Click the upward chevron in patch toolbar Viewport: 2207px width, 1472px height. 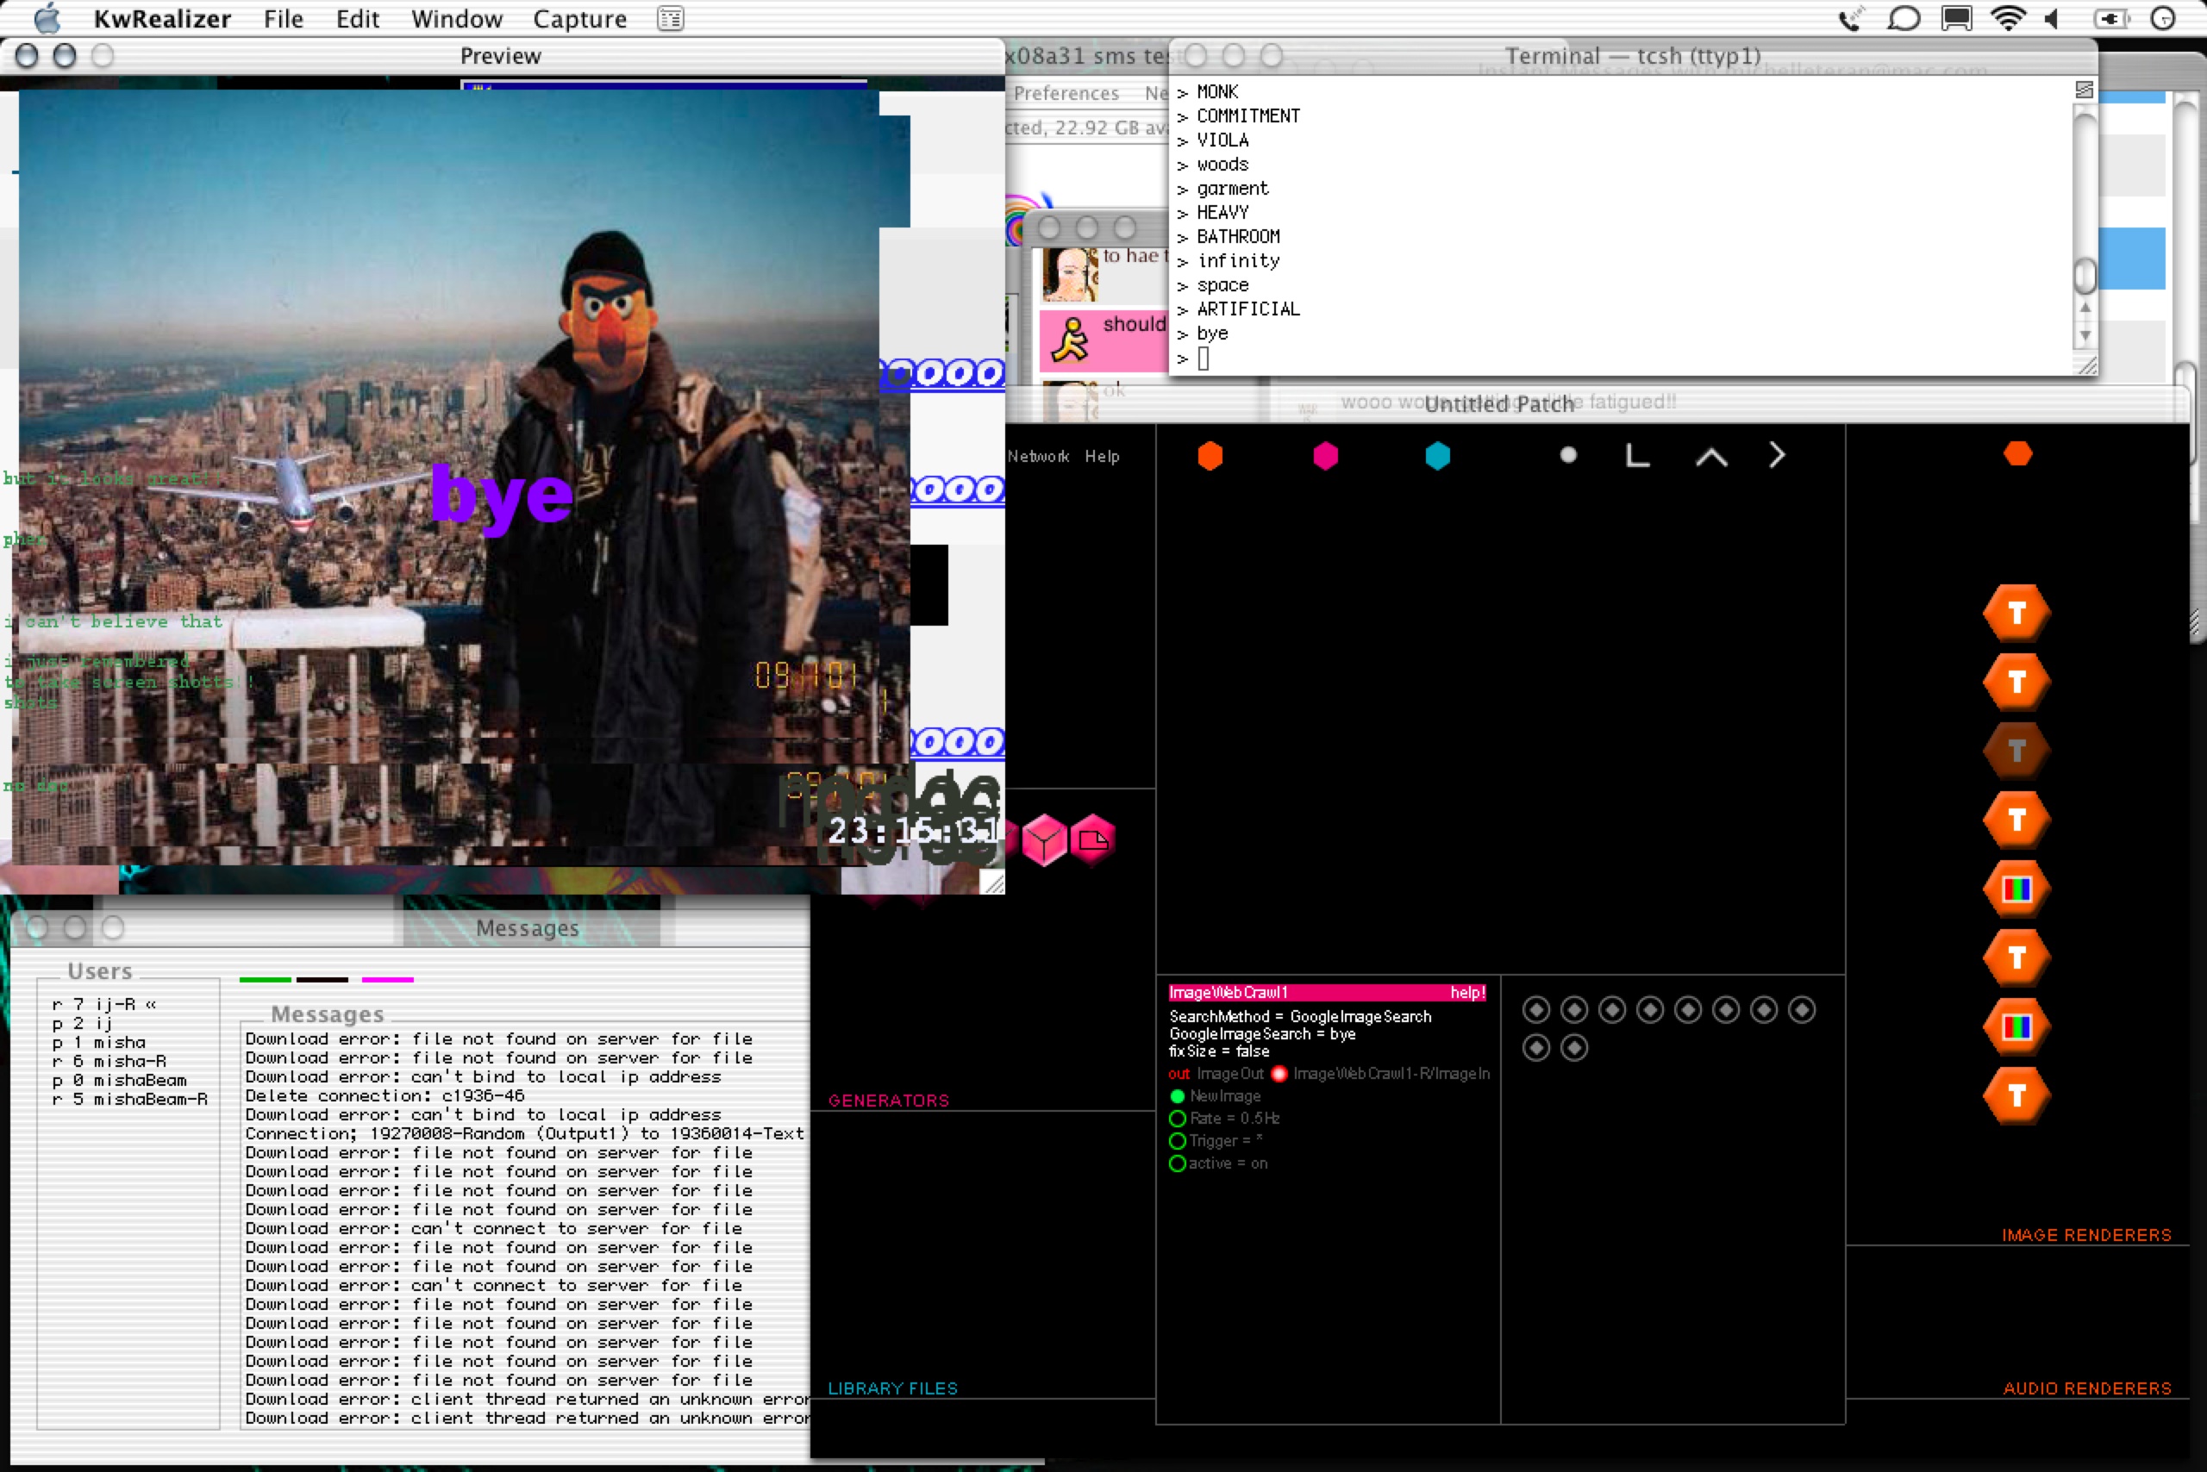click(1711, 456)
